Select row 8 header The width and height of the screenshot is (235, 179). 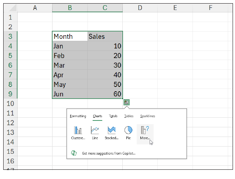(10, 84)
